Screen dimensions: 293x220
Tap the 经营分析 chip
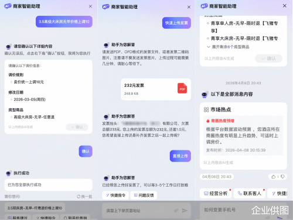click(x=216, y=193)
